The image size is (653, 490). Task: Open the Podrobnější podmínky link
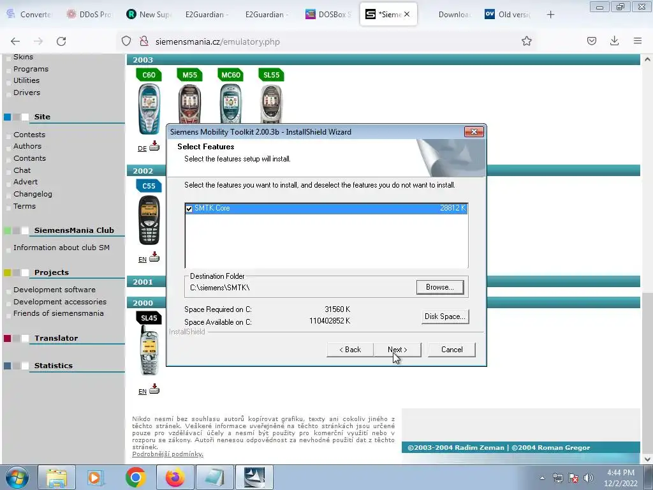[x=168, y=454]
